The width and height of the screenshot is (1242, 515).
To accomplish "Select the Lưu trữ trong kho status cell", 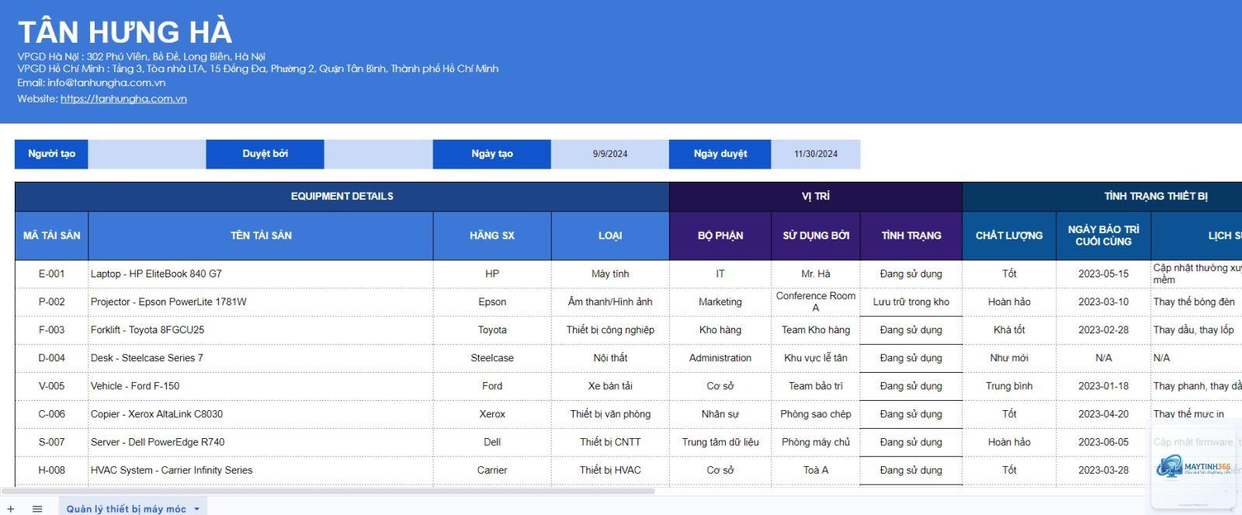I will click(x=911, y=302).
